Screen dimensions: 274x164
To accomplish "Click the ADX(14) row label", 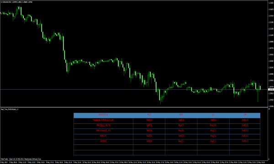I will [104, 136].
